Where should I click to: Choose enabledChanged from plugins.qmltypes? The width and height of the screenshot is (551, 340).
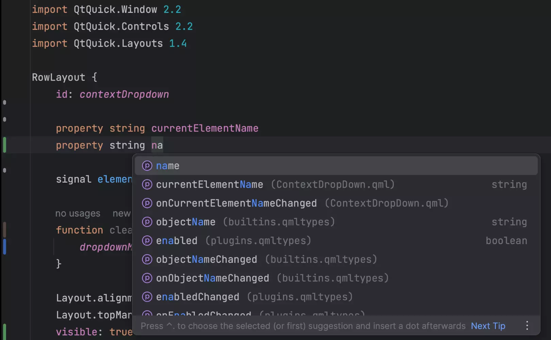[x=198, y=297]
